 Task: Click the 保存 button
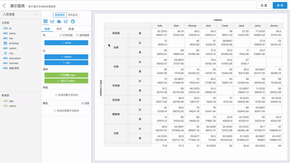coord(280,5)
